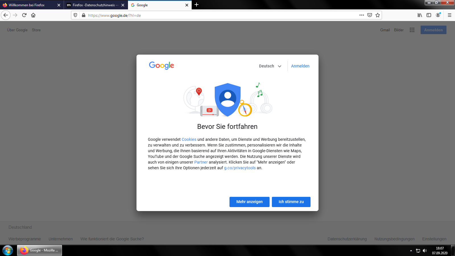Toggle the Firefox sidebar view
455x256 pixels.
pos(429,15)
